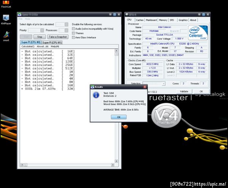228x188 pixels.
Task: Click the Validate button in CPU-Z
Action: [x=184, y=91]
